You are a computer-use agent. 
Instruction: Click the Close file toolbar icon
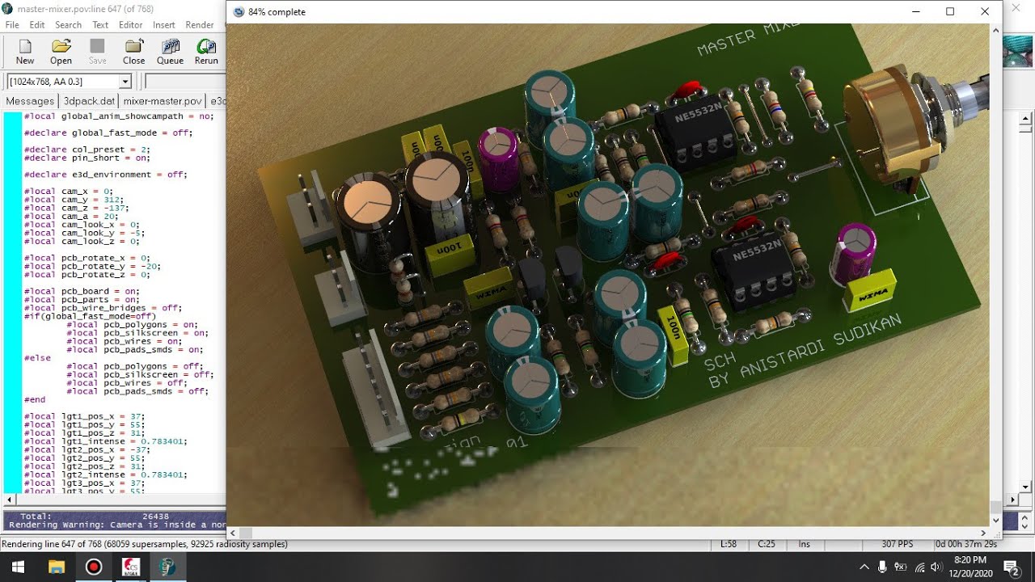(133, 52)
